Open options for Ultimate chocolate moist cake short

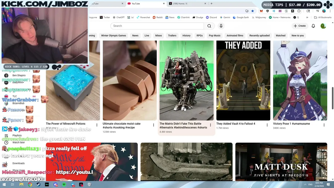click(153, 125)
